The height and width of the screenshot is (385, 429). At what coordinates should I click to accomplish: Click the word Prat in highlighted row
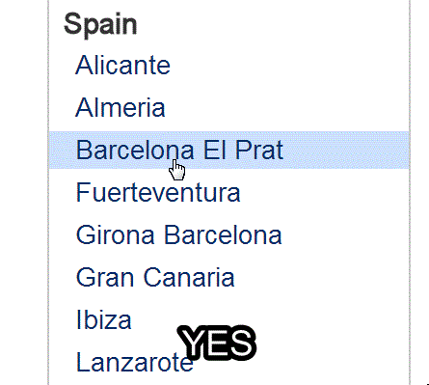coord(258,150)
